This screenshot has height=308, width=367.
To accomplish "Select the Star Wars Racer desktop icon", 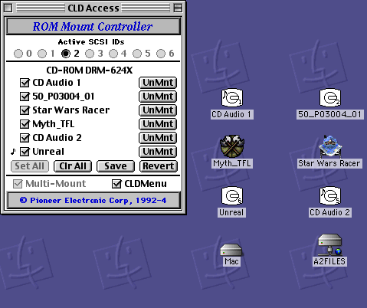I will 330,146.
